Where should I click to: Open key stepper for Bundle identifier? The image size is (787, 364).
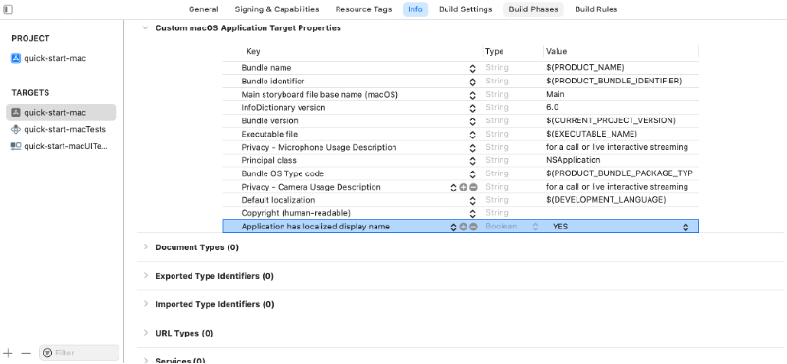(472, 82)
